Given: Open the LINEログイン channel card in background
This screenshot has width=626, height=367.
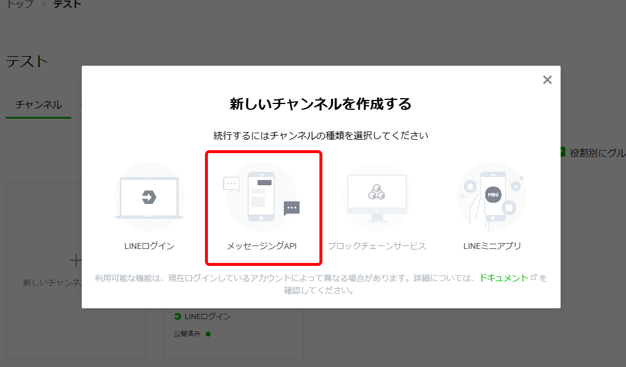Looking at the screenshot, I should pyautogui.click(x=233, y=333).
